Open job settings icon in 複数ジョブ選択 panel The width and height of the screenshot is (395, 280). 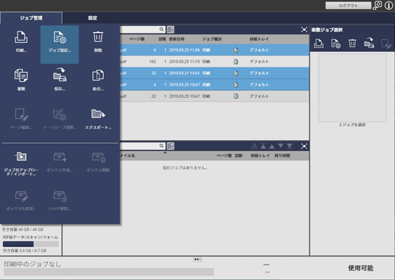[335, 44]
